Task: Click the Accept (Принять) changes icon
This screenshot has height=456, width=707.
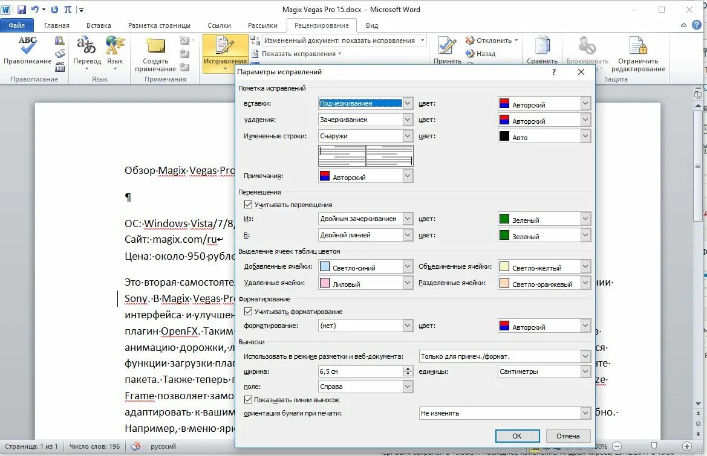Action: point(448,50)
